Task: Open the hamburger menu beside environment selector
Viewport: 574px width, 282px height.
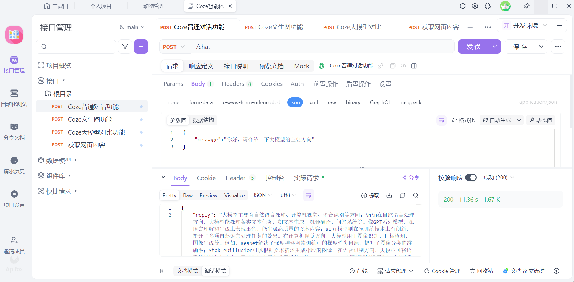Action: point(560,26)
